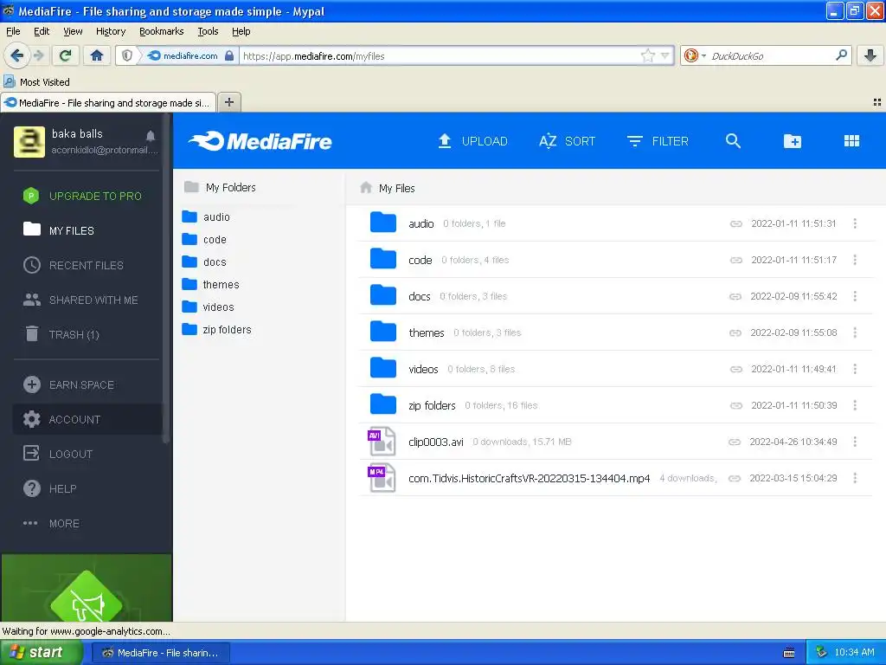Open options menu for HistoricCraftsVR mp4 file
The image size is (886, 665).
pos(855,478)
